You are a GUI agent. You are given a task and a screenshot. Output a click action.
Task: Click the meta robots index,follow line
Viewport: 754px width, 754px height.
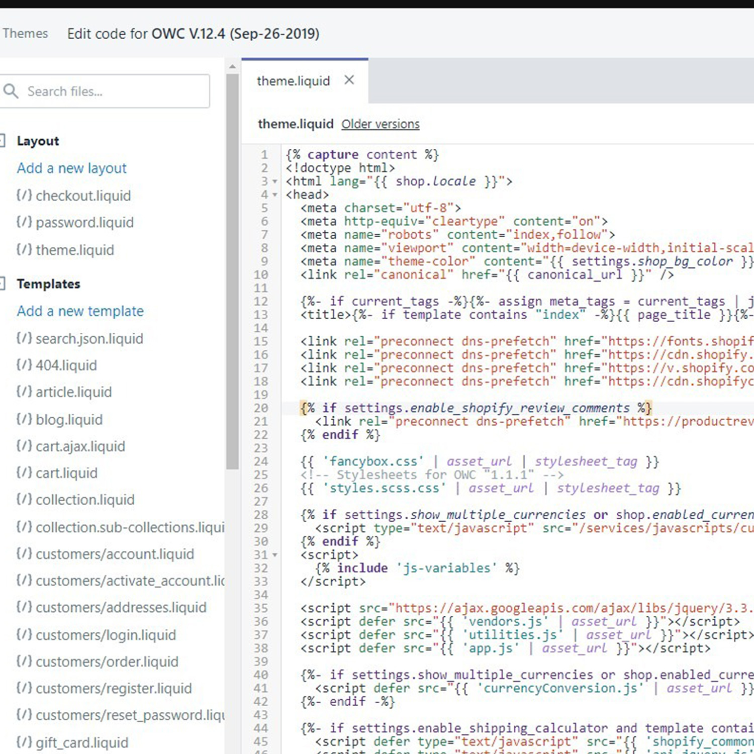458,235
